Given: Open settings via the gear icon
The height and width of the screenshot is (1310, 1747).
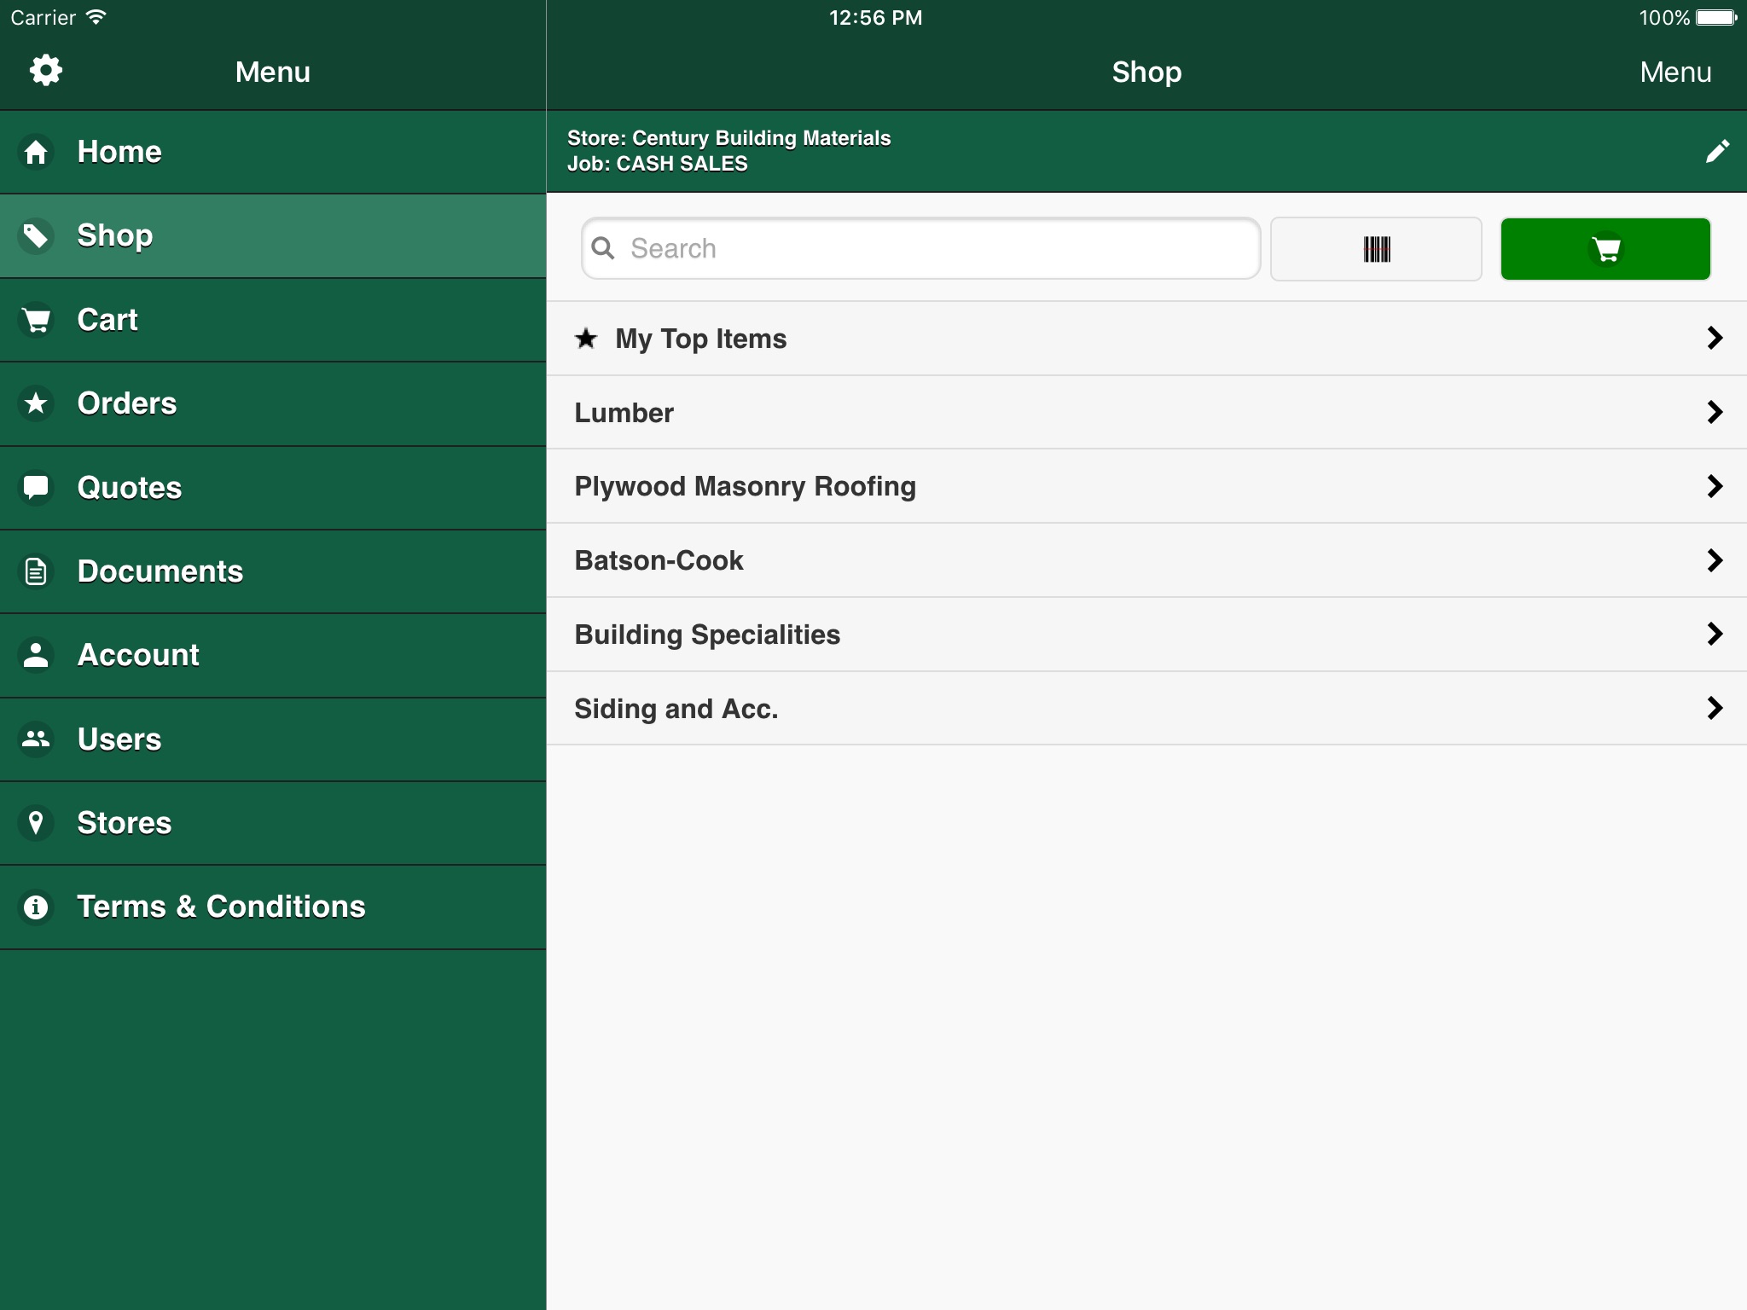Looking at the screenshot, I should coord(46,71).
